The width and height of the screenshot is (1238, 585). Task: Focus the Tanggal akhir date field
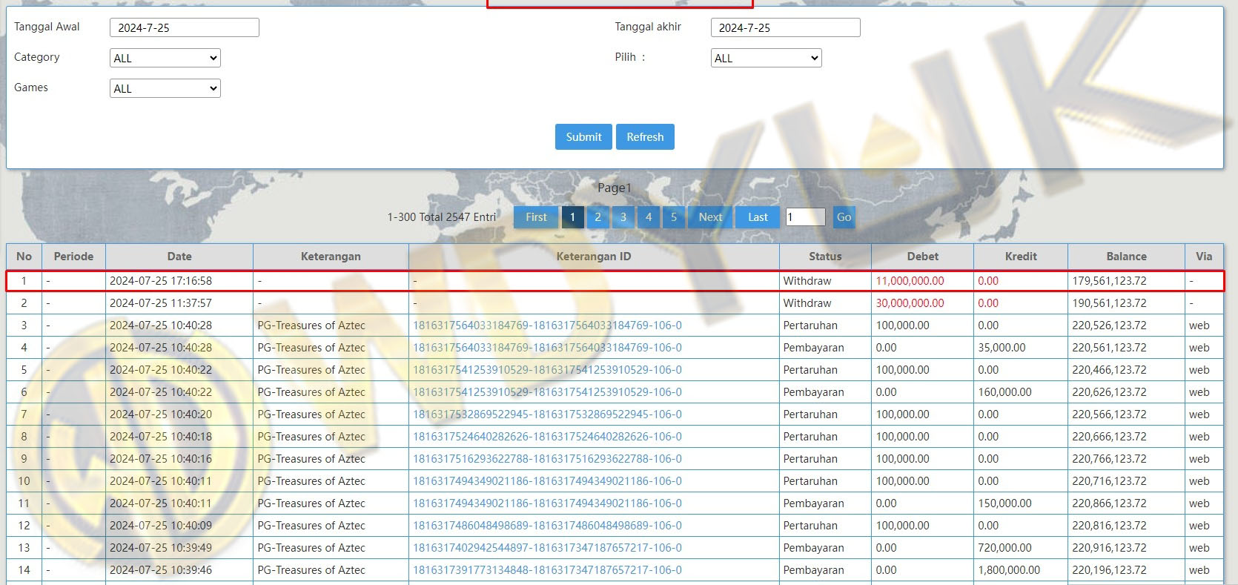click(x=786, y=27)
